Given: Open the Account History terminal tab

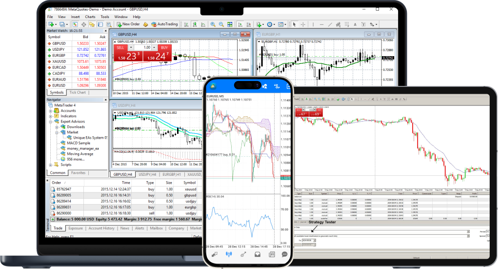Looking at the screenshot, I should (101, 228).
